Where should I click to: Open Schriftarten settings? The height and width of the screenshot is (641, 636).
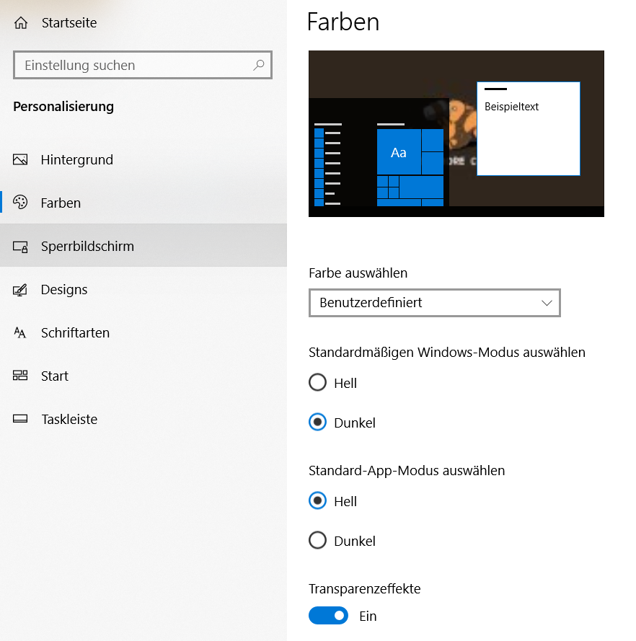coord(143,333)
